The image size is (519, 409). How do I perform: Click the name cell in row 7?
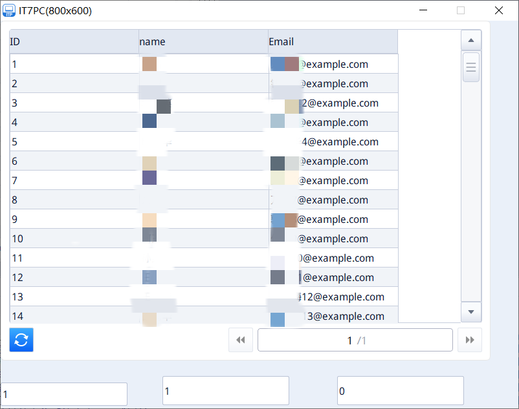point(204,180)
